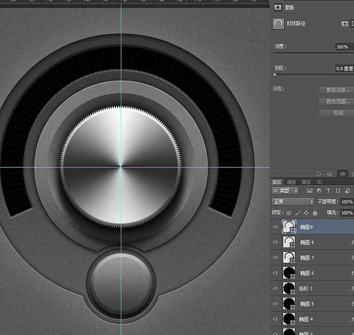The height and width of the screenshot is (335, 354).
Task: Open the 类型 layer filter dropdown
Action: (286, 191)
